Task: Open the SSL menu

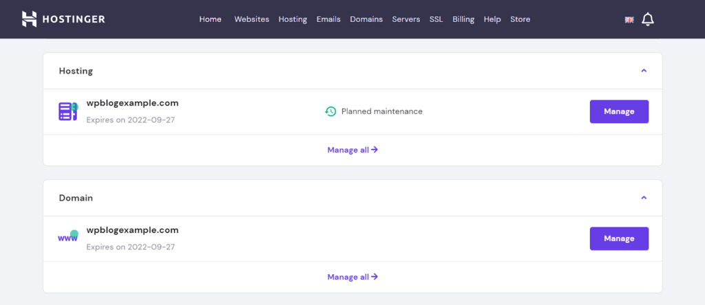Action: tap(436, 19)
